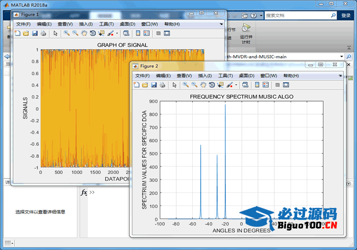The height and width of the screenshot is (250, 357).
Task: Expand the current folder path dropdown
Action: point(342,56)
